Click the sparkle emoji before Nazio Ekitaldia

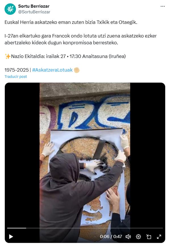[8, 56]
